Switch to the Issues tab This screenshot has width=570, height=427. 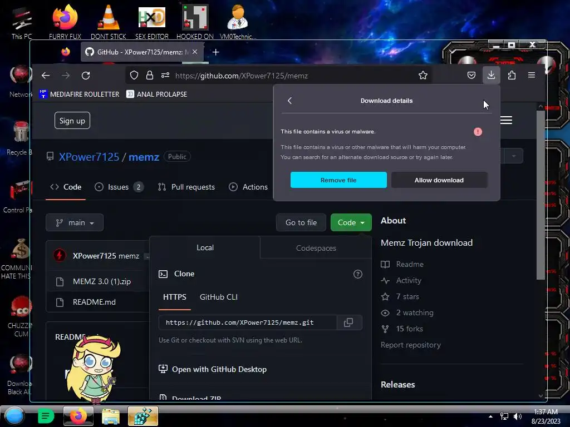[119, 187]
